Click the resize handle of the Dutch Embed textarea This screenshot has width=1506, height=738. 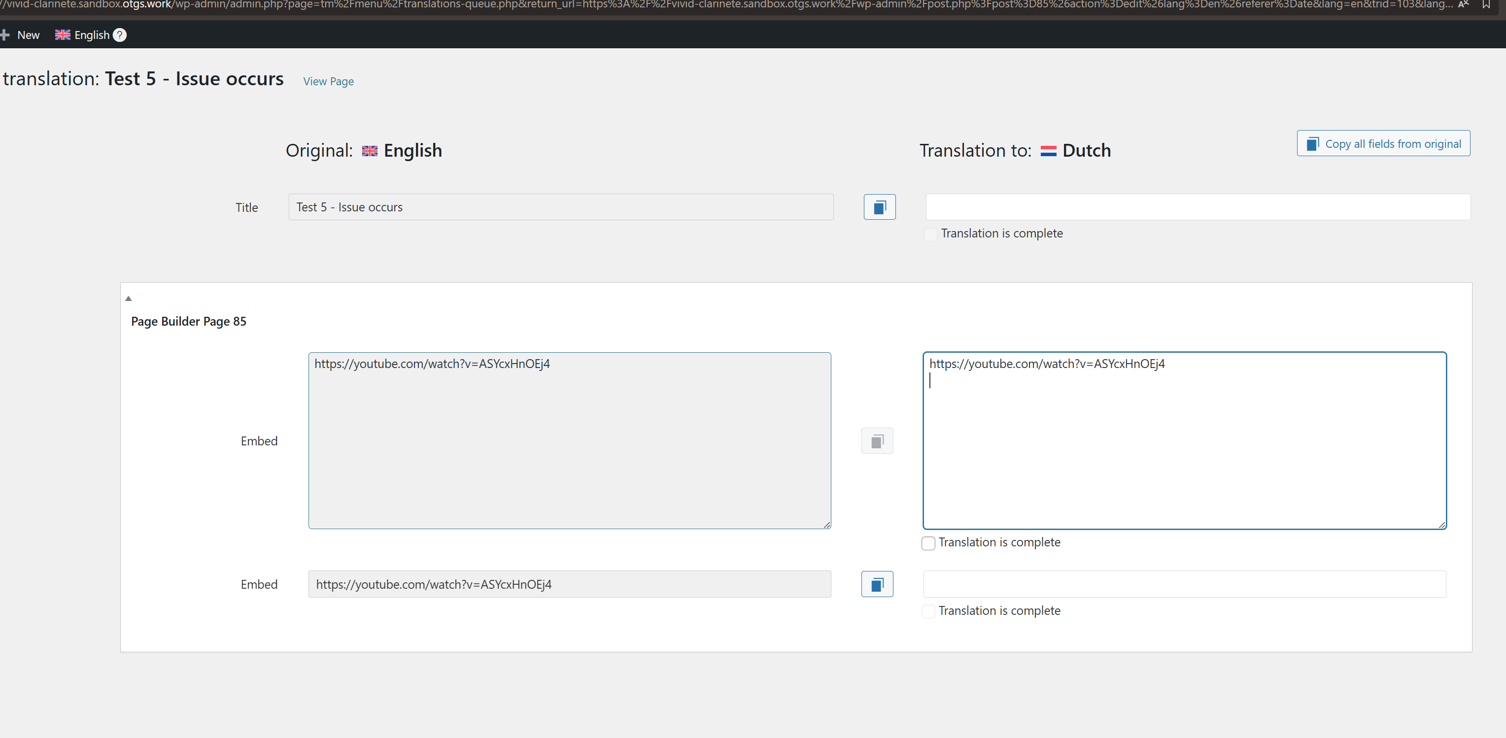[1442, 525]
